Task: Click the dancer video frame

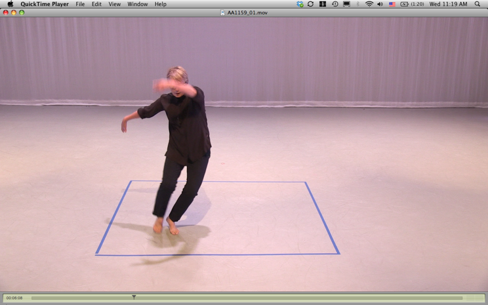Action: pos(244,154)
